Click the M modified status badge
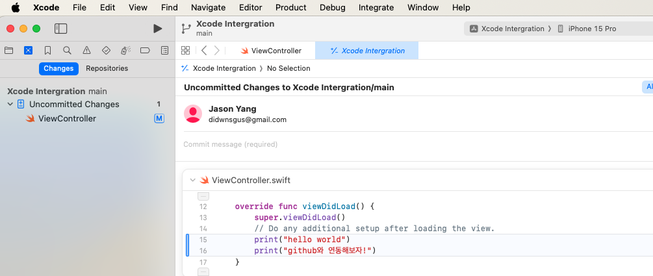 [159, 119]
